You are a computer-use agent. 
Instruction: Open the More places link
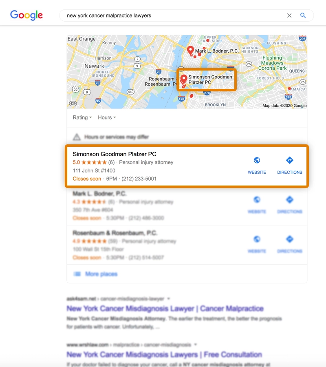point(101,274)
